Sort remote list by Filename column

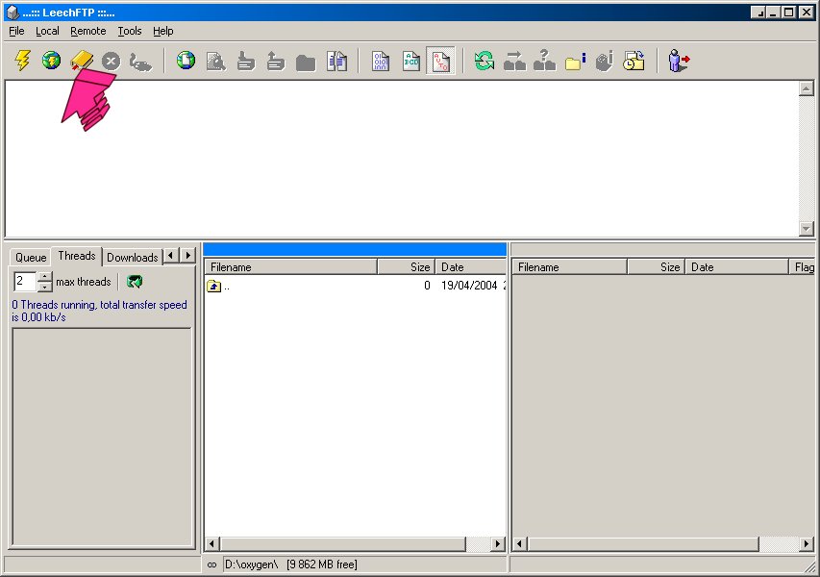pyautogui.click(x=569, y=267)
